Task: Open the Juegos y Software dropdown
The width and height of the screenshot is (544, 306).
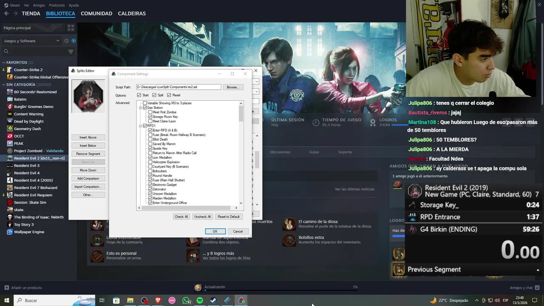Action: 32,41
